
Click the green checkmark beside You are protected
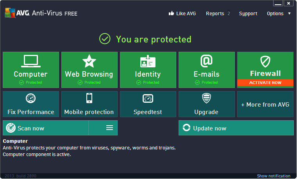point(105,39)
